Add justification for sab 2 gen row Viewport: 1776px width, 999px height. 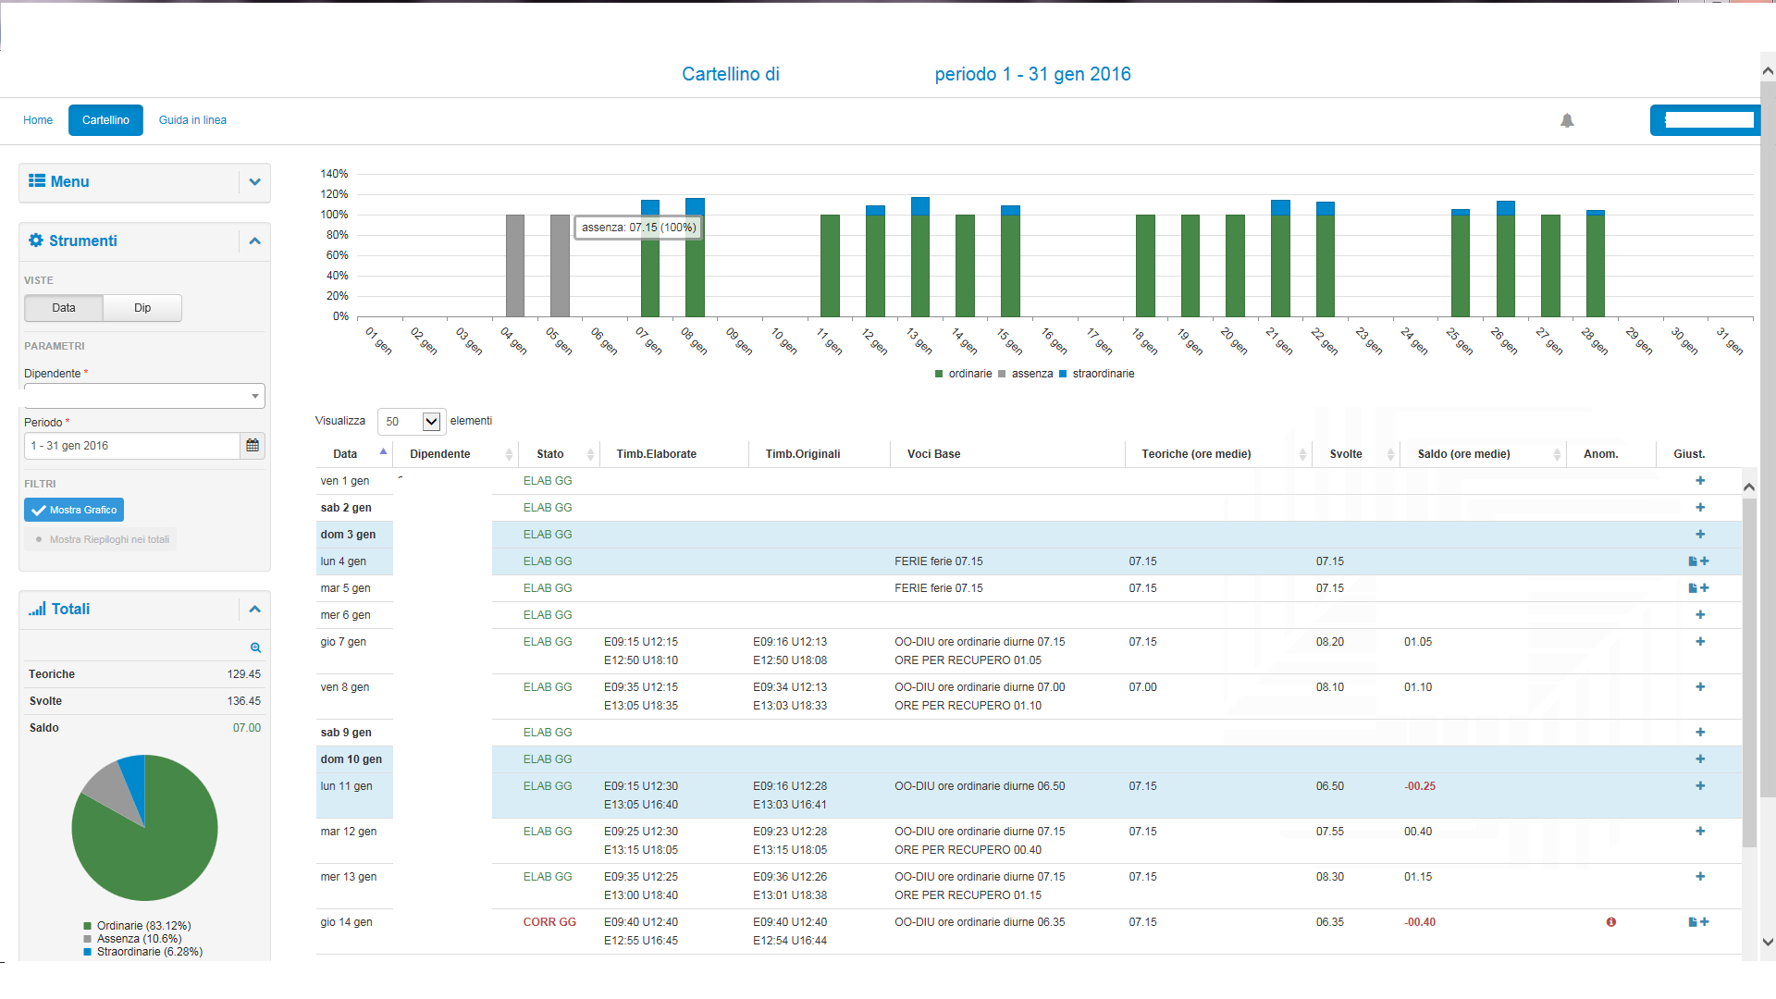click(1700, 508)
